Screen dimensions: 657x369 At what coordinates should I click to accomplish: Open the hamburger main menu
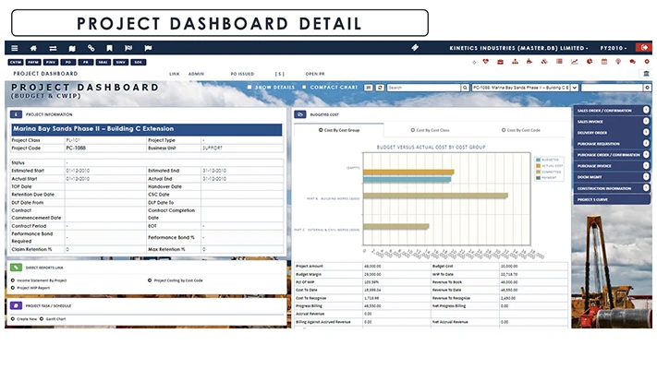point(14,47)
